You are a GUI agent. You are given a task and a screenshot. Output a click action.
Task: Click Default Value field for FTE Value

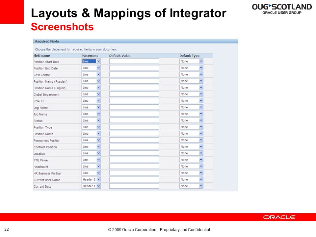[x=134, y=160]
